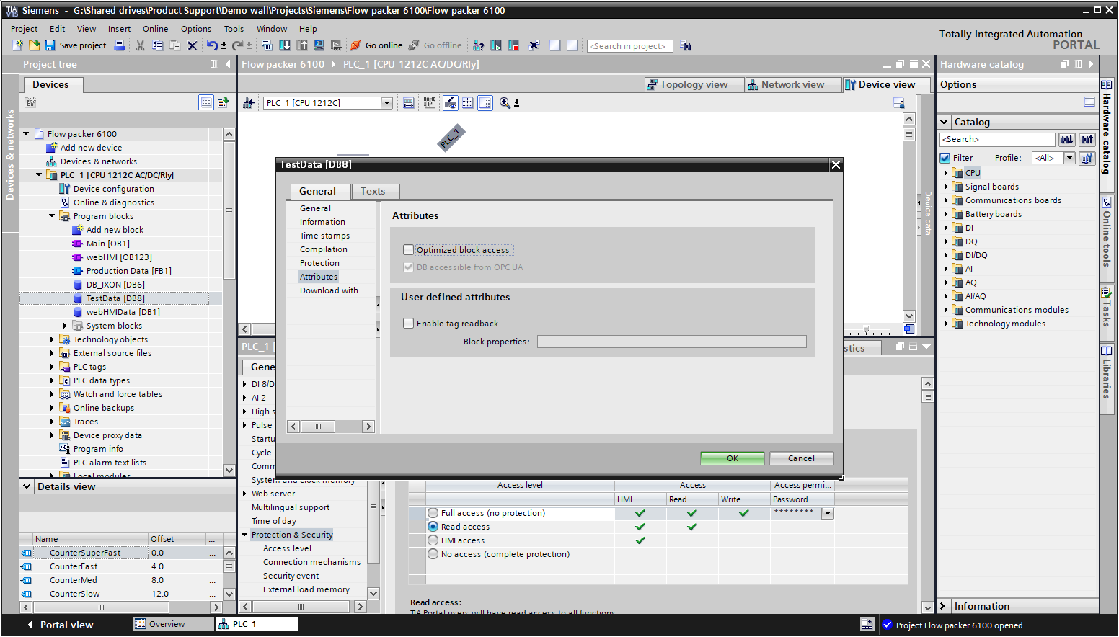Screen dimensions: 1119x637
Task: Toggle the catalog Filter checkbox
Action: (945, 158)
